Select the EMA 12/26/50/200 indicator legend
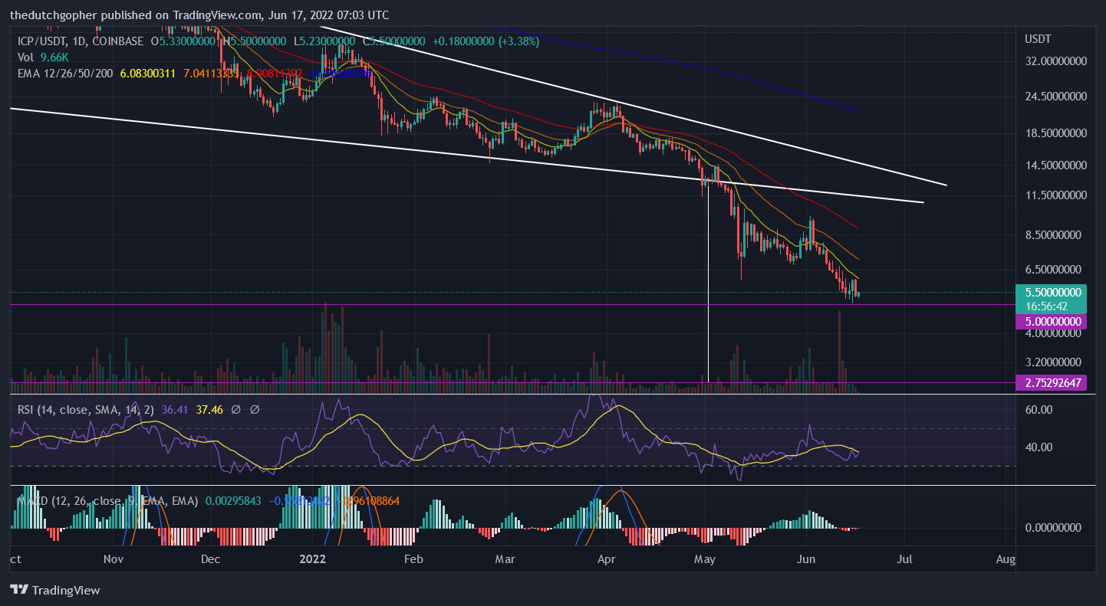 click(x=65, y=73)
